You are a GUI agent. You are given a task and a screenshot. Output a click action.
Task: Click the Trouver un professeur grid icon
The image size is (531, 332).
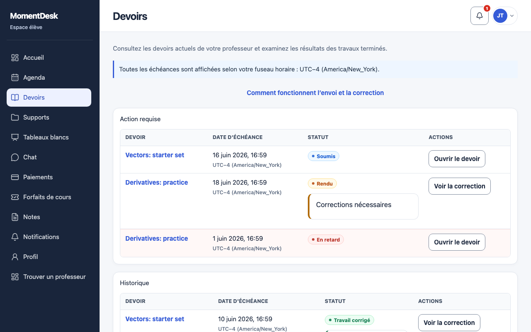point(15,277)
